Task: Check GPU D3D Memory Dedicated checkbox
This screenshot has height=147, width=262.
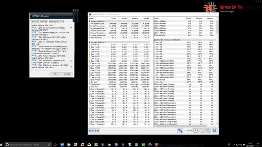Action: [x=38, y=60]
